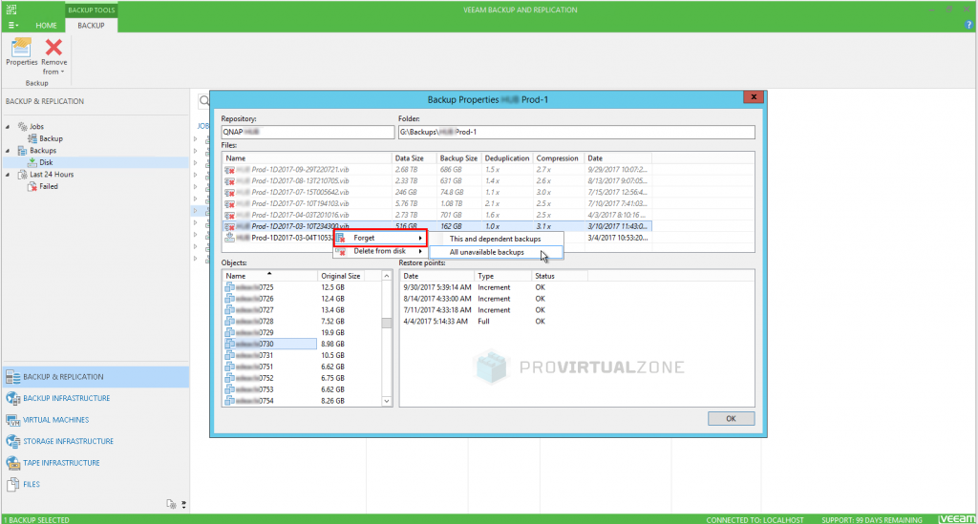
Task: Choose All unavailable backups
Action: (x=497, y=252)
